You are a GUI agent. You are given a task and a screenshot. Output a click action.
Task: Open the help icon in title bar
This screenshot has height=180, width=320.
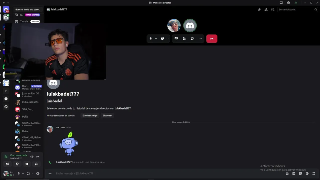(x=288, y=3)
